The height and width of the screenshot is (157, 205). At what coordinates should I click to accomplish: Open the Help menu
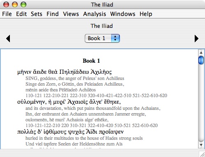point(146,14)
